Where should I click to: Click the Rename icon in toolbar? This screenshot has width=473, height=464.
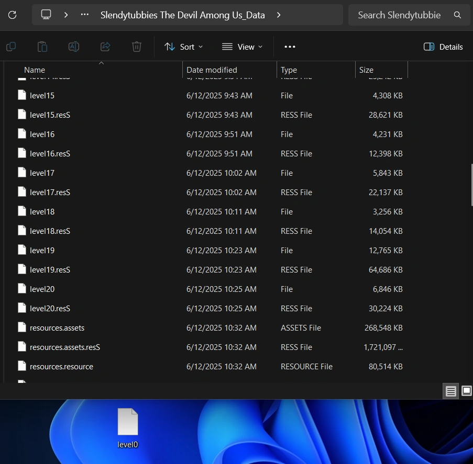pos(74,47)
